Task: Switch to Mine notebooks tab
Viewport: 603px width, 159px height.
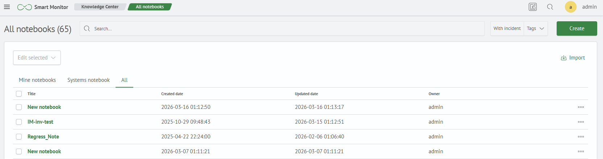Action: 37,80
